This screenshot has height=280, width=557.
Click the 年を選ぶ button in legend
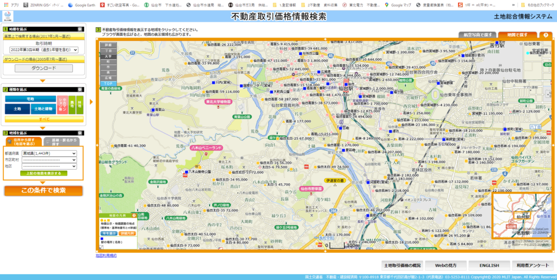pos(109,233)
